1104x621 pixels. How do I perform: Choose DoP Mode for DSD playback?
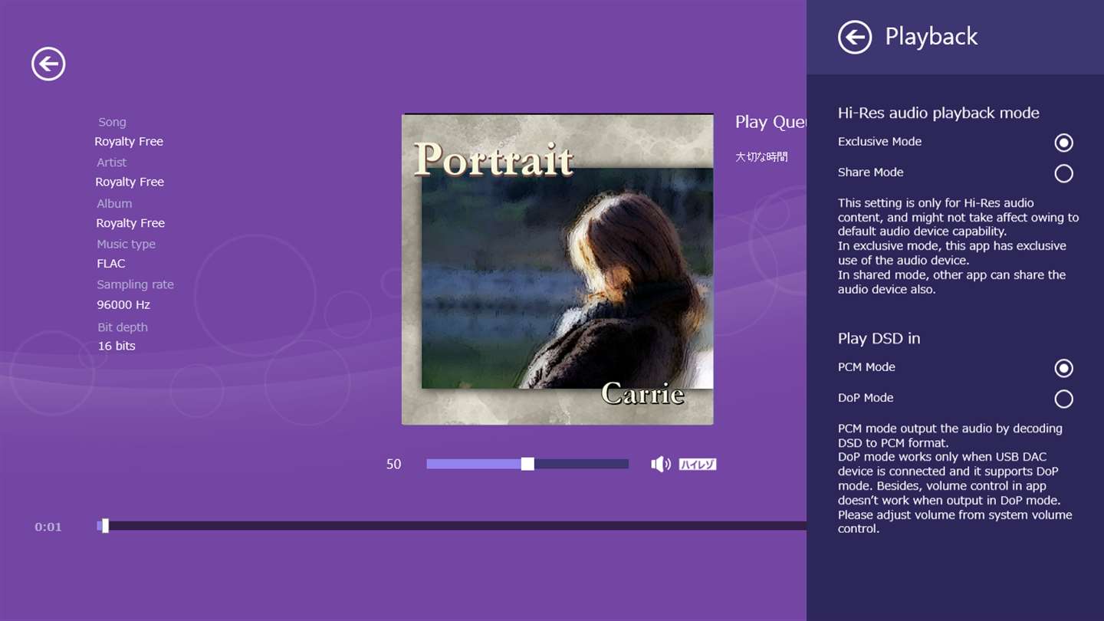1063,399
